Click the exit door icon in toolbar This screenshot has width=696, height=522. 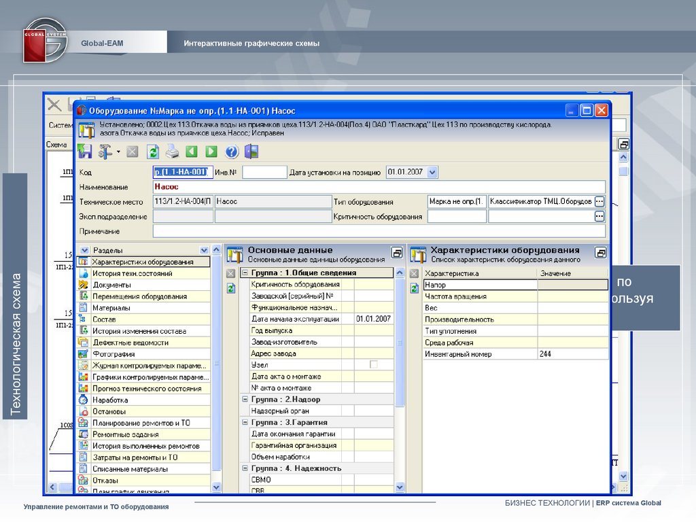[251, 152]
